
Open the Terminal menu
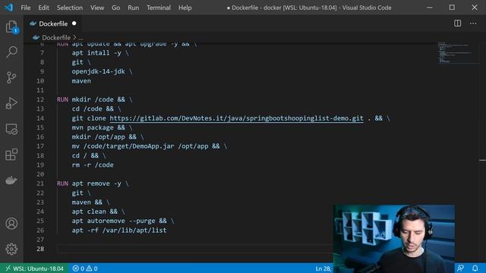coord(159,8)
